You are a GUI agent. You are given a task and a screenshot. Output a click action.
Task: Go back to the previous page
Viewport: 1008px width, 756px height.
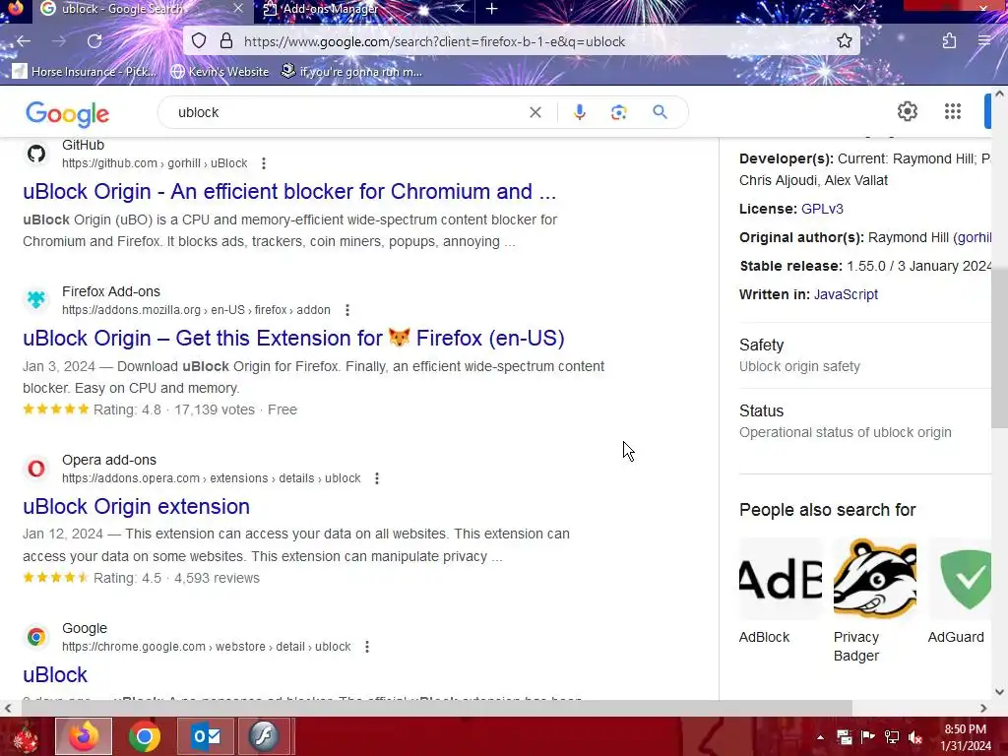tap(24, 41)
